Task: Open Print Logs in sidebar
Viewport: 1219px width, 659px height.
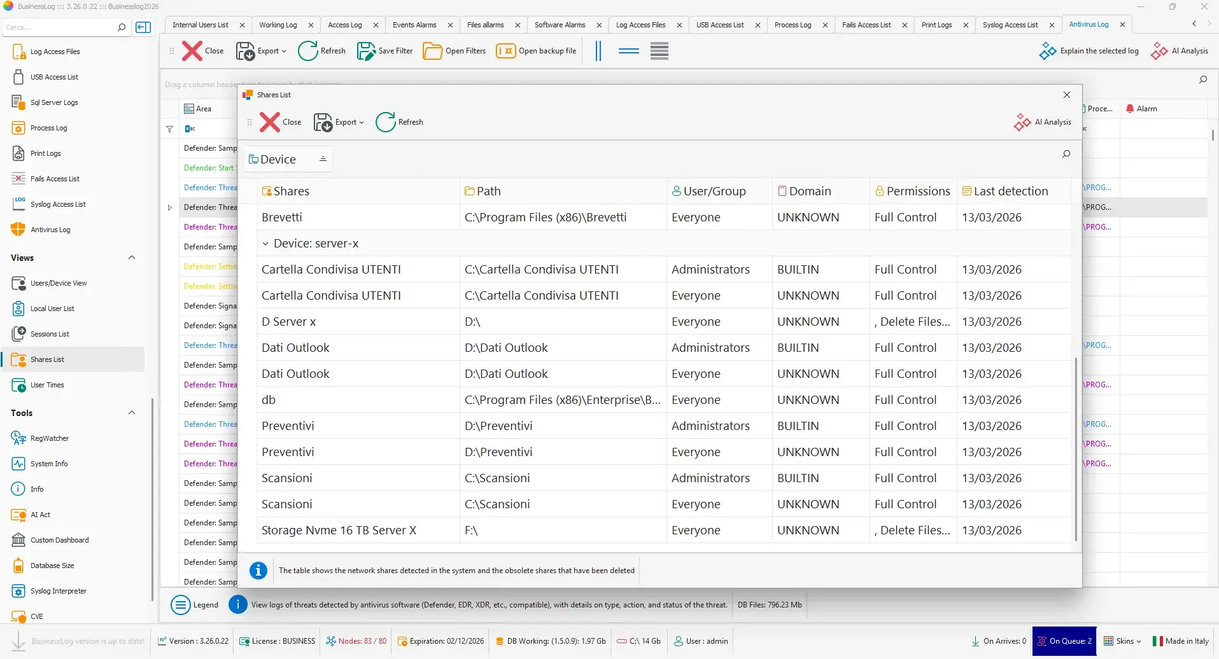Action: coord(45,153)
